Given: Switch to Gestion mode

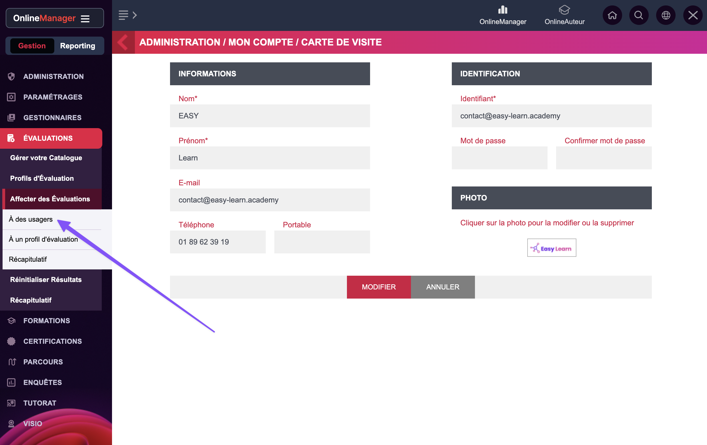Looking at the screenshot, I should pos(32,46).
